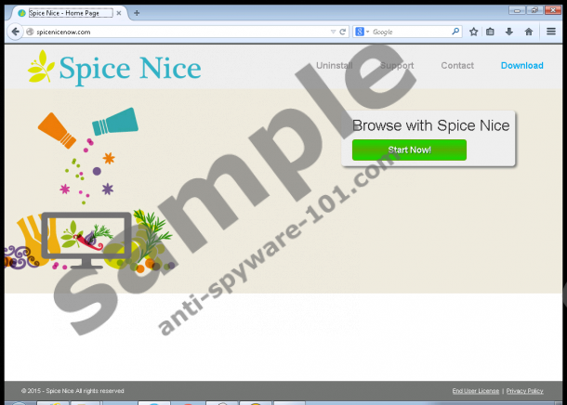Screen dimensions: 567x405
Task: Open the Google search engine dropdown
Action: [x=363, y=32]
